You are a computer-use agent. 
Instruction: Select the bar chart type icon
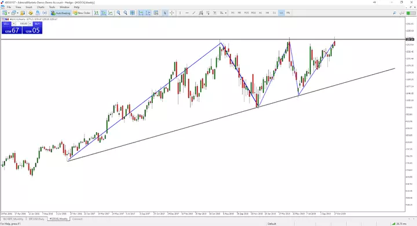96,13
